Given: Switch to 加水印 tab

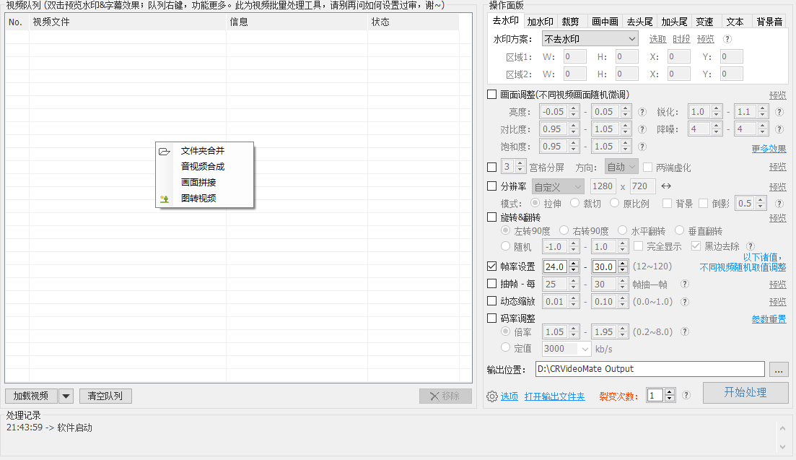Looking at the screenshot, I should [540, 22].
